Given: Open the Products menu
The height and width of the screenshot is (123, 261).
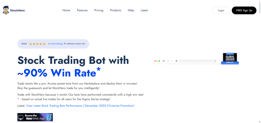Looking at the screenshot, I should coord(115,10).
